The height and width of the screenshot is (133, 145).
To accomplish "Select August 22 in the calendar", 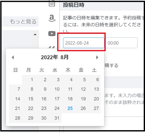I will click(x=29, y=109).
